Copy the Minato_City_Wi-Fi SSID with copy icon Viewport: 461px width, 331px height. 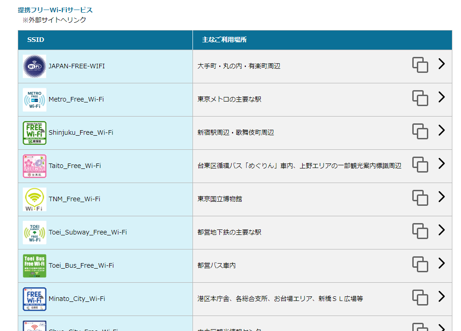(x=420, y=297)
